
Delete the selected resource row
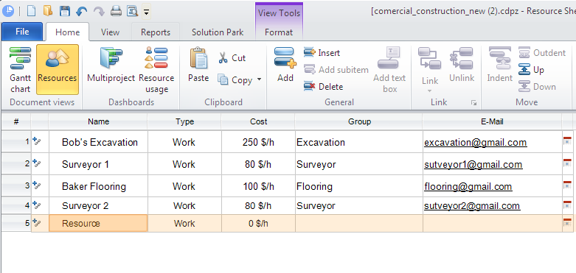coord(323,87)
